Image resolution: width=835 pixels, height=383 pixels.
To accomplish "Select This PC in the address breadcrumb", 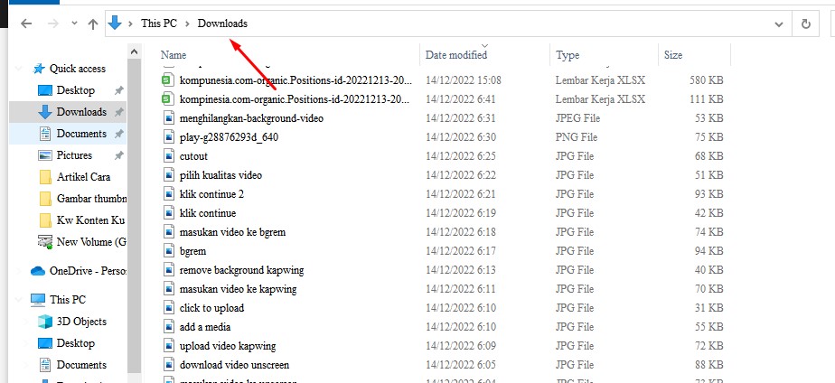I will pyautogui.click(x=159, y=23).
